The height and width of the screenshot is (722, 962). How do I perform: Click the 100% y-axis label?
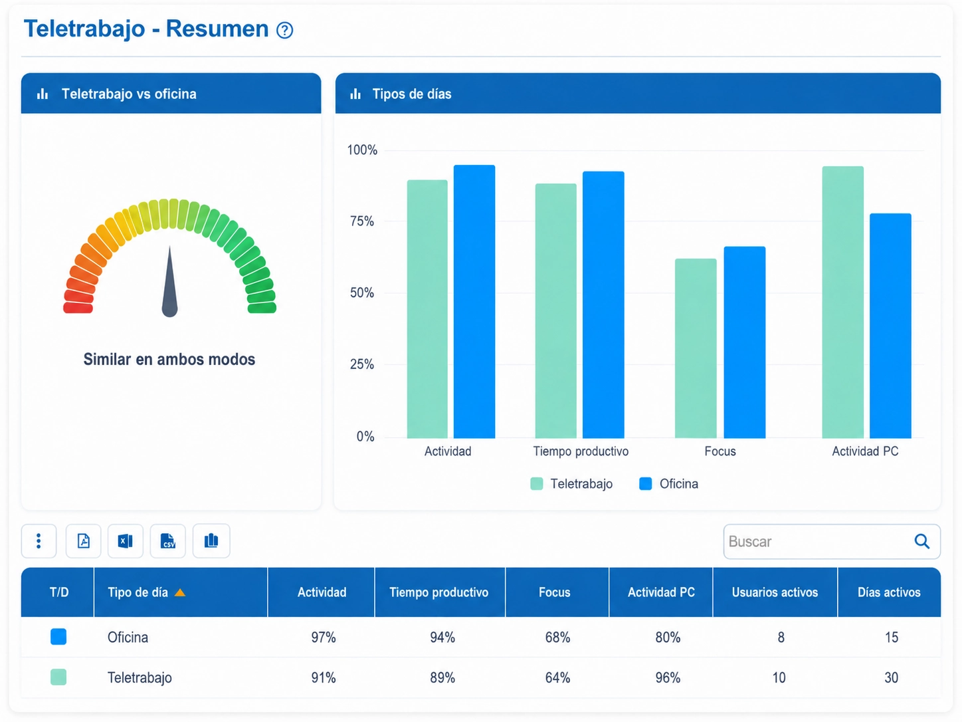click(x=362, y=150)
